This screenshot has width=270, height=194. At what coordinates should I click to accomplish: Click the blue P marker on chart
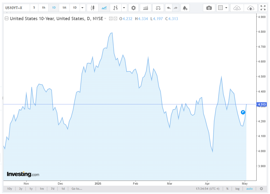[x=243, y=112]
